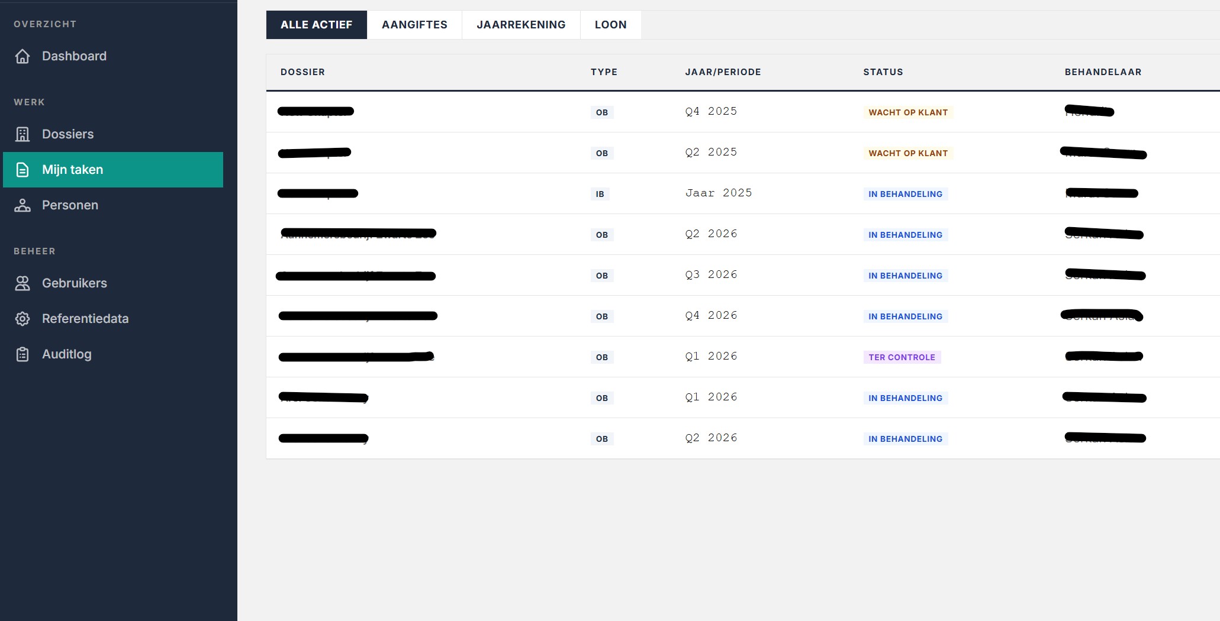
Task: Click the Referentiedata gear icon
Action: [22, 319]
